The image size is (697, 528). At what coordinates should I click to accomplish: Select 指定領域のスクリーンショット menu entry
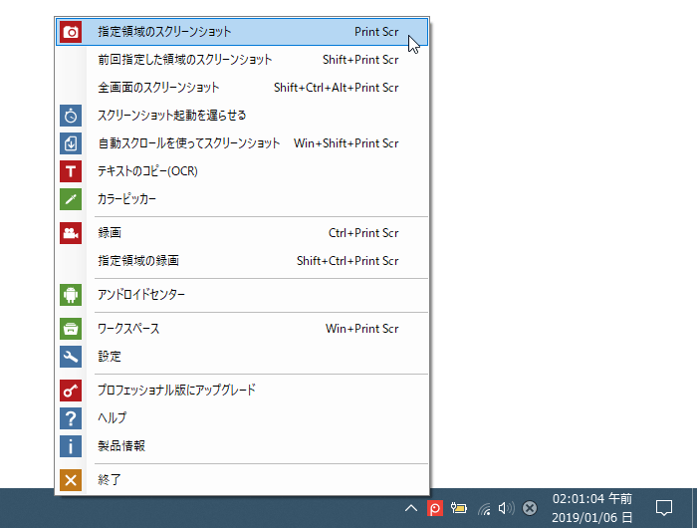[242, 32]
